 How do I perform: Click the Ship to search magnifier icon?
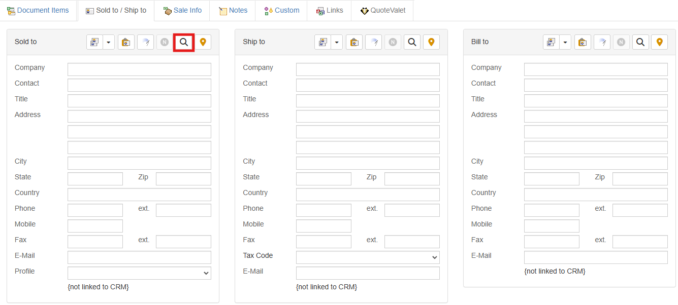tap(412, 42)
